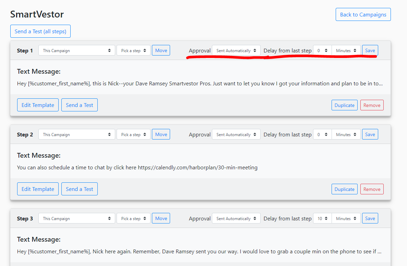Open Step 3 delay selector showing 10
The width and height of the screenshot is (407, 266).
(322, 218)
